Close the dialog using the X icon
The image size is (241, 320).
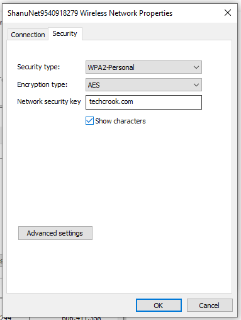[x=228, y=13]
